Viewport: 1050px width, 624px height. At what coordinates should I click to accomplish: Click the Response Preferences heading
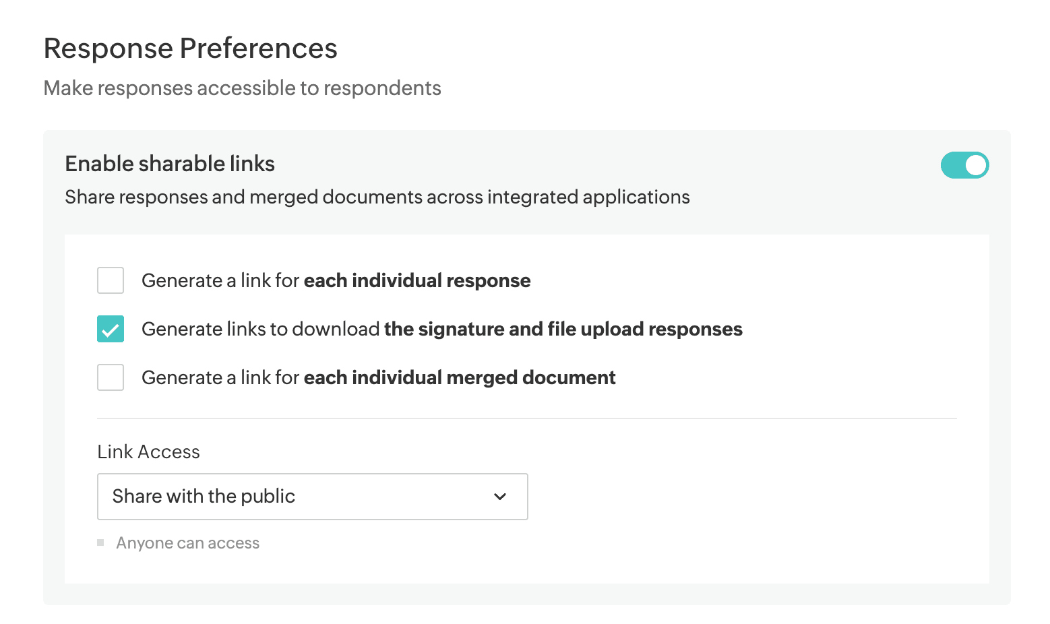190,49
